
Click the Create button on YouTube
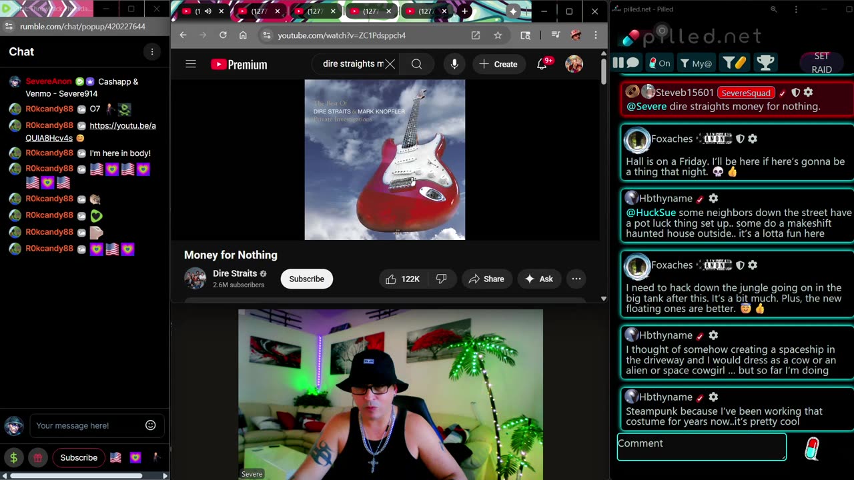[x=498, y=64]
